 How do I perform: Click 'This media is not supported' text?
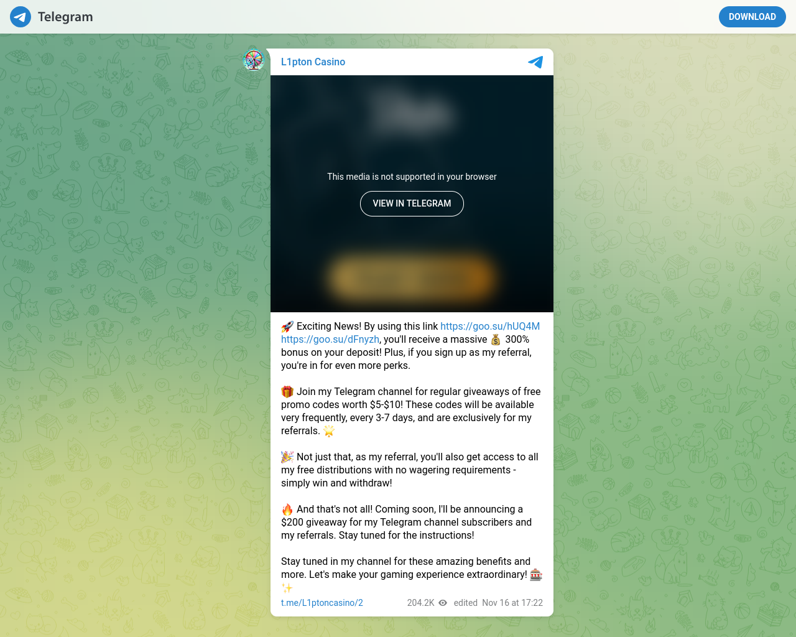click(x=412, y=177)
